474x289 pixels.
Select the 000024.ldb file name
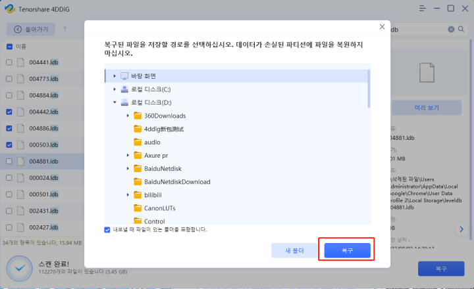click(x=43, y=178)
